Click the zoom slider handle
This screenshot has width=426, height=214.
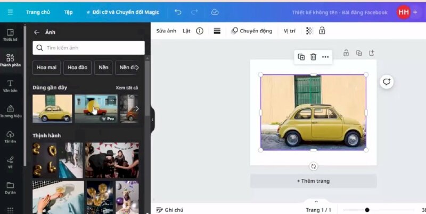[367, 210]
